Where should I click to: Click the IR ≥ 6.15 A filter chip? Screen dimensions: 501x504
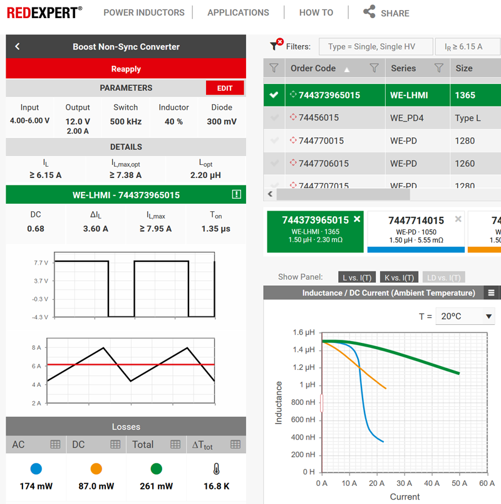click(468, 46)
